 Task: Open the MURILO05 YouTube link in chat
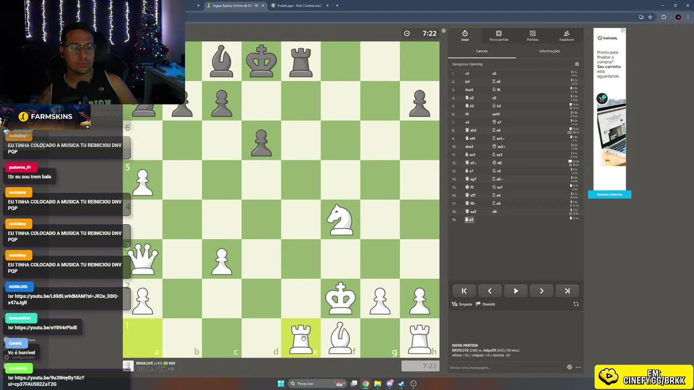(x=63, y=299)
